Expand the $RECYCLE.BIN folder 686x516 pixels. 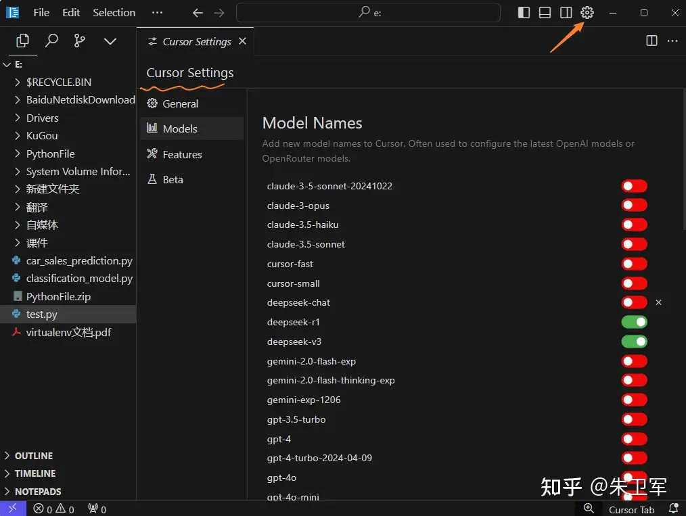click(x=18, y=83)
